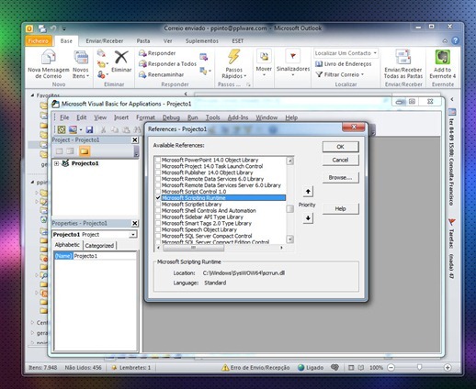The image size is (476, 389).
Task: Click Save icon in VBA toolbar
Action: pos(89,129)
